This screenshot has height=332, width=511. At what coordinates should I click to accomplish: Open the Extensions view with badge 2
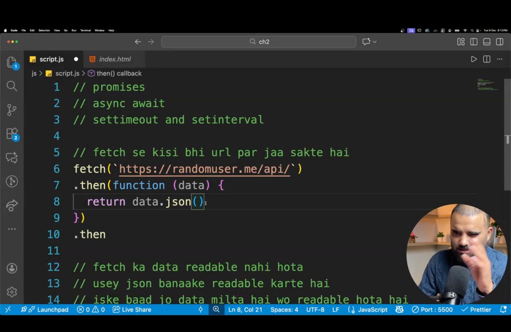point(12,134)
